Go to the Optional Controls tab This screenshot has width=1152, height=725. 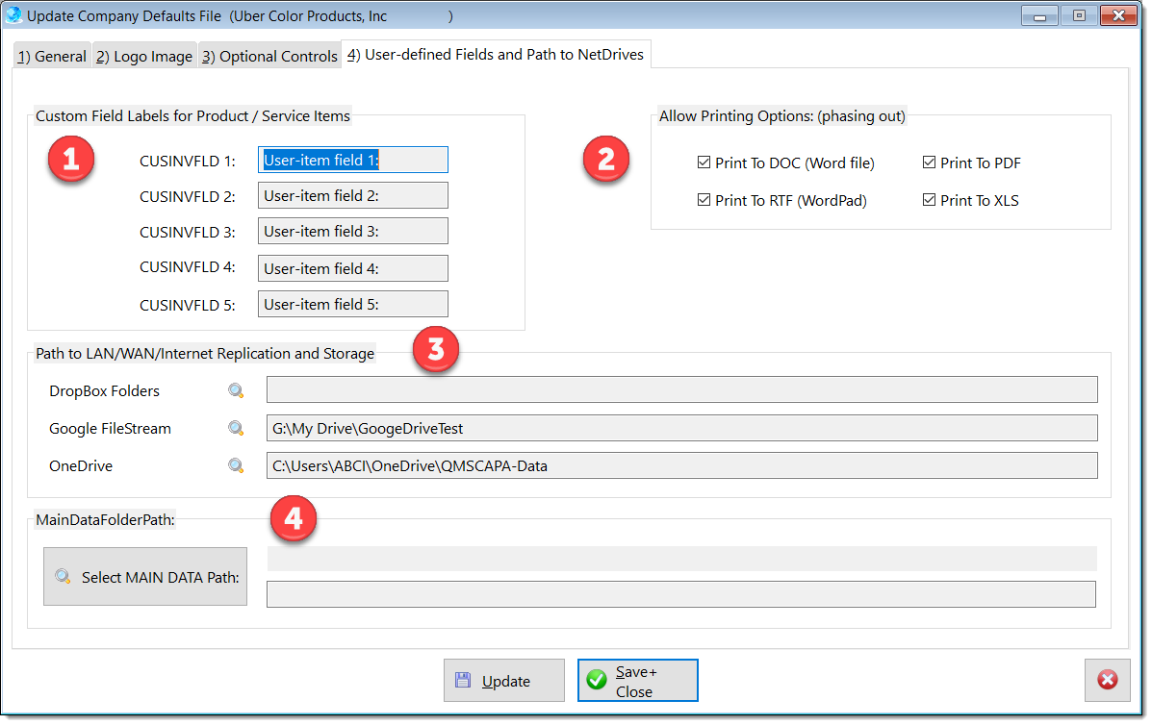pyautogui.click(x=269, y=57)
